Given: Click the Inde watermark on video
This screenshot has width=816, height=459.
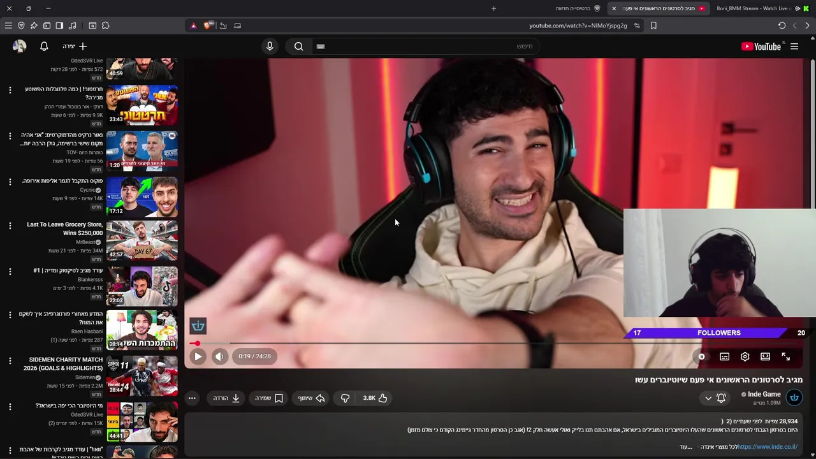Looking at the screenshot, I should click(198, 326).
